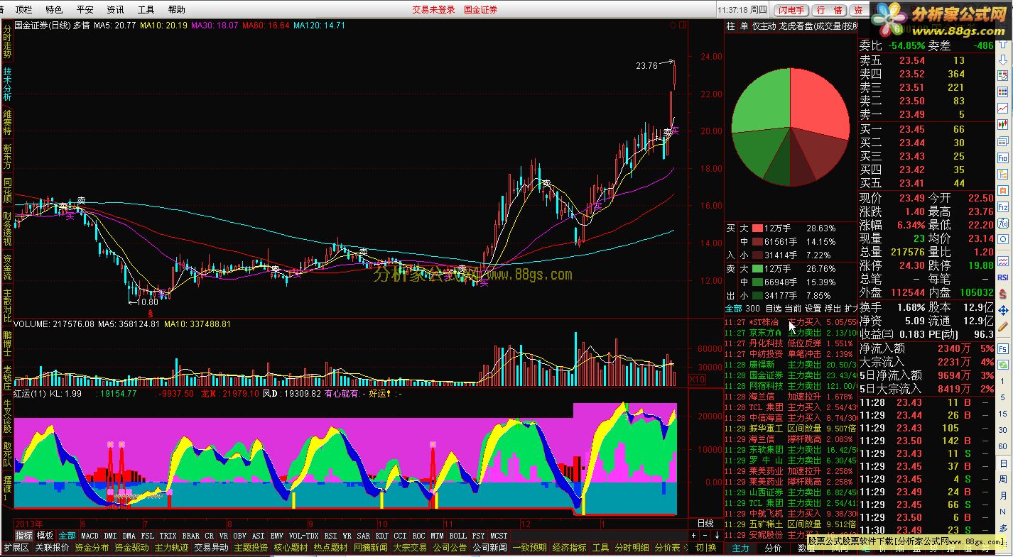Open the 工具 menu
1013x557 pixels.
(146, 10)
